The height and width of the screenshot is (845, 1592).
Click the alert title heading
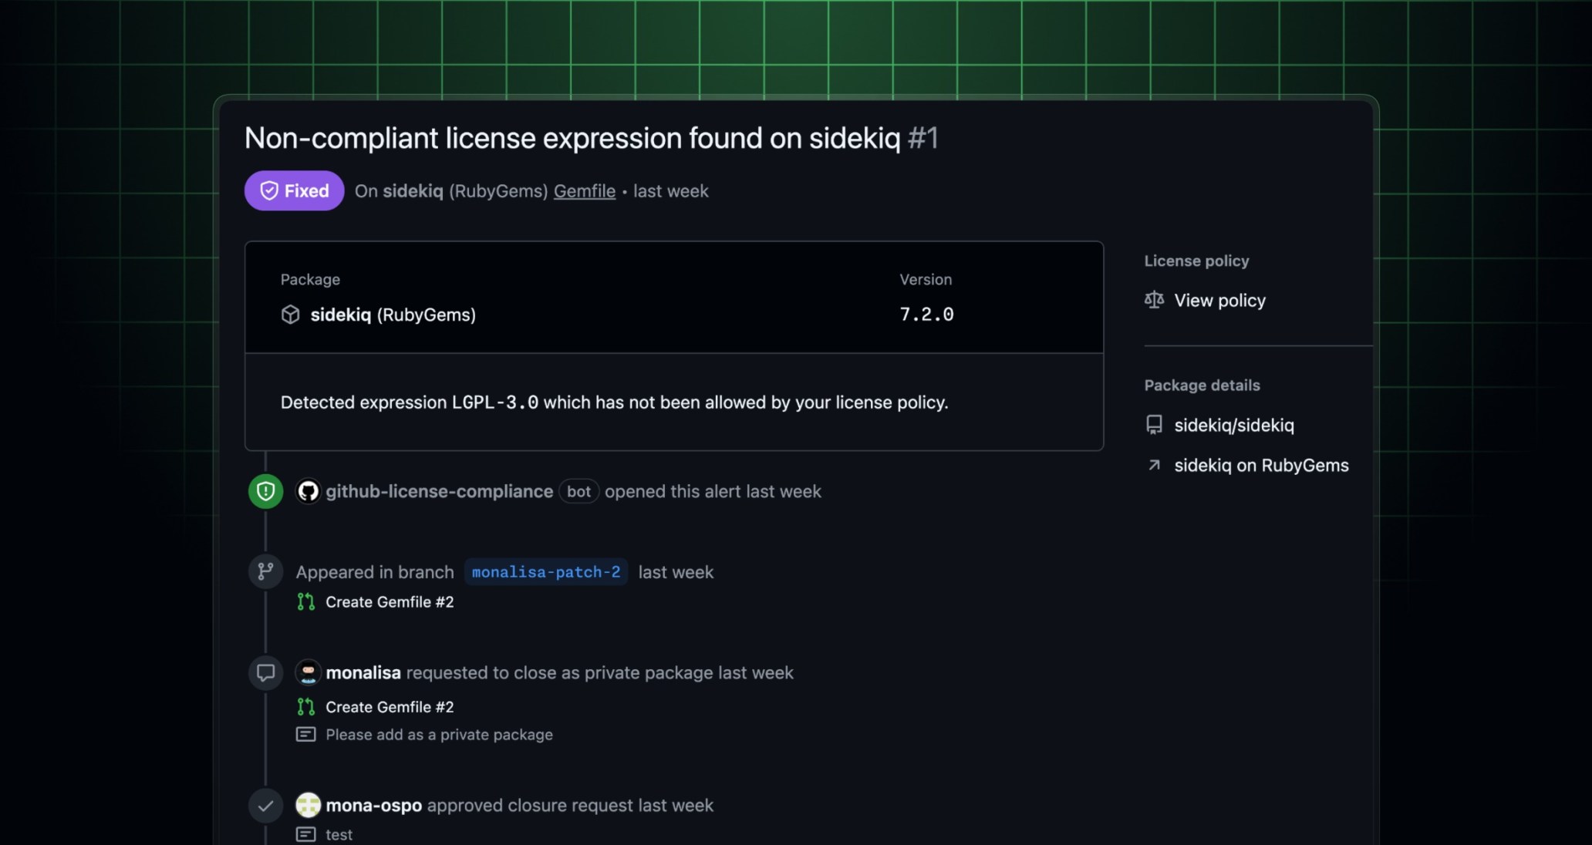point(591,139)
